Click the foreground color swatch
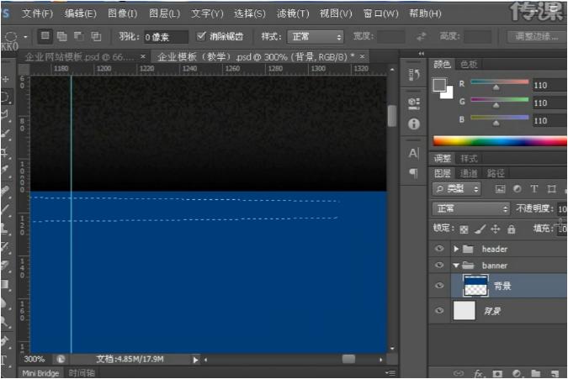The image size is (568, 379). pyautogui.click(x=439, y=86)
